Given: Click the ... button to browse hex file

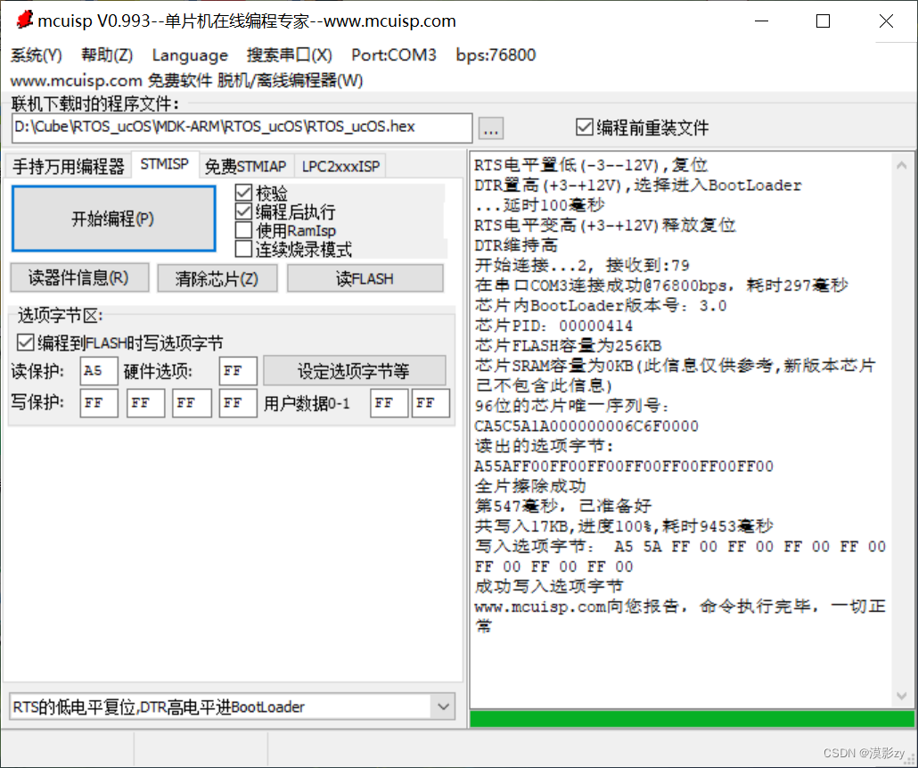Looking at the screenshot, I should point(490,128).
